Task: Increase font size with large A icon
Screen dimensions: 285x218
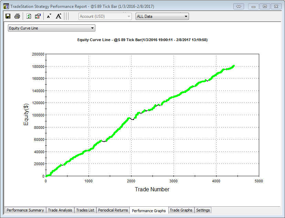Action: (x=59, y=16)
